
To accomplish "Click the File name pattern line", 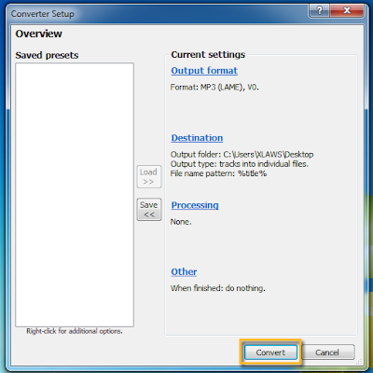I will [218, 173].
